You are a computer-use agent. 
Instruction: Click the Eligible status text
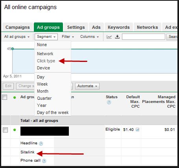click(x=113, y=129)
